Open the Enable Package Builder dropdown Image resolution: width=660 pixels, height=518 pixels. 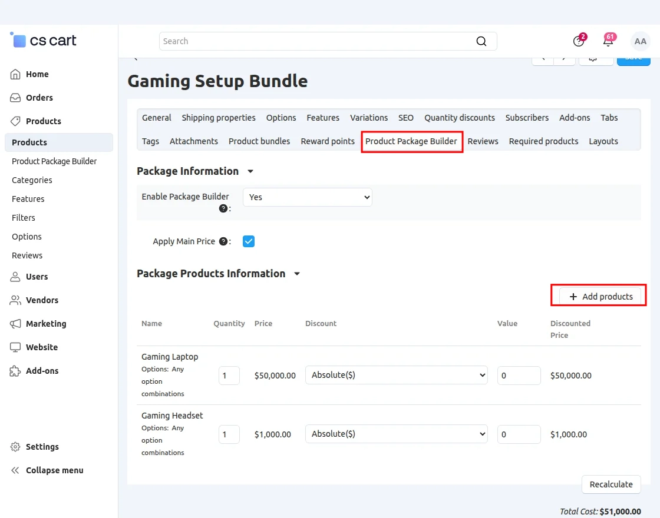pyautogui.click(x=307, y=197)
